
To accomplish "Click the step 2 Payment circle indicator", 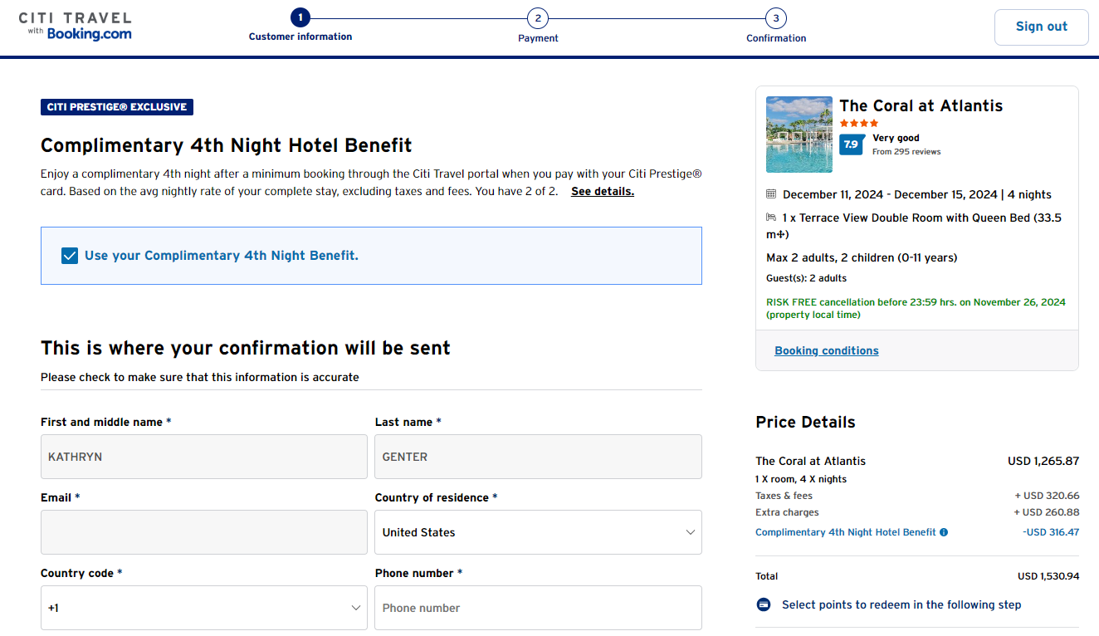I will pos(538,17).
